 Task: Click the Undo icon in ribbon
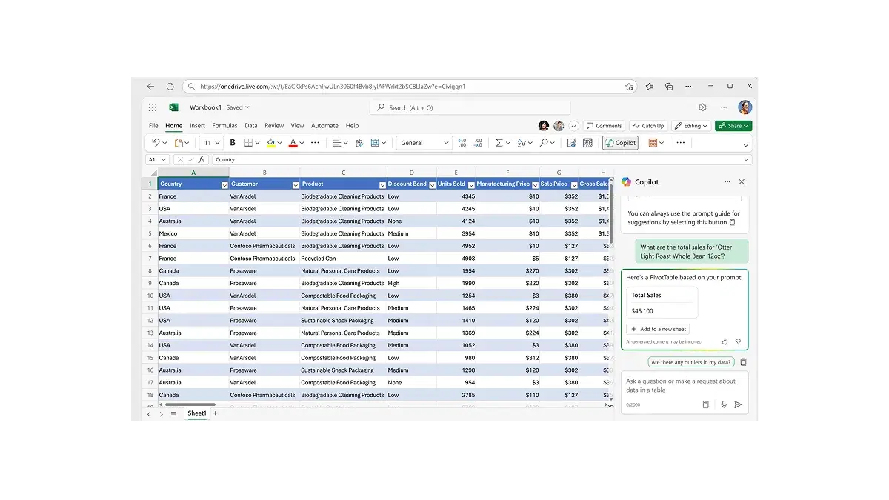[156, 143]
